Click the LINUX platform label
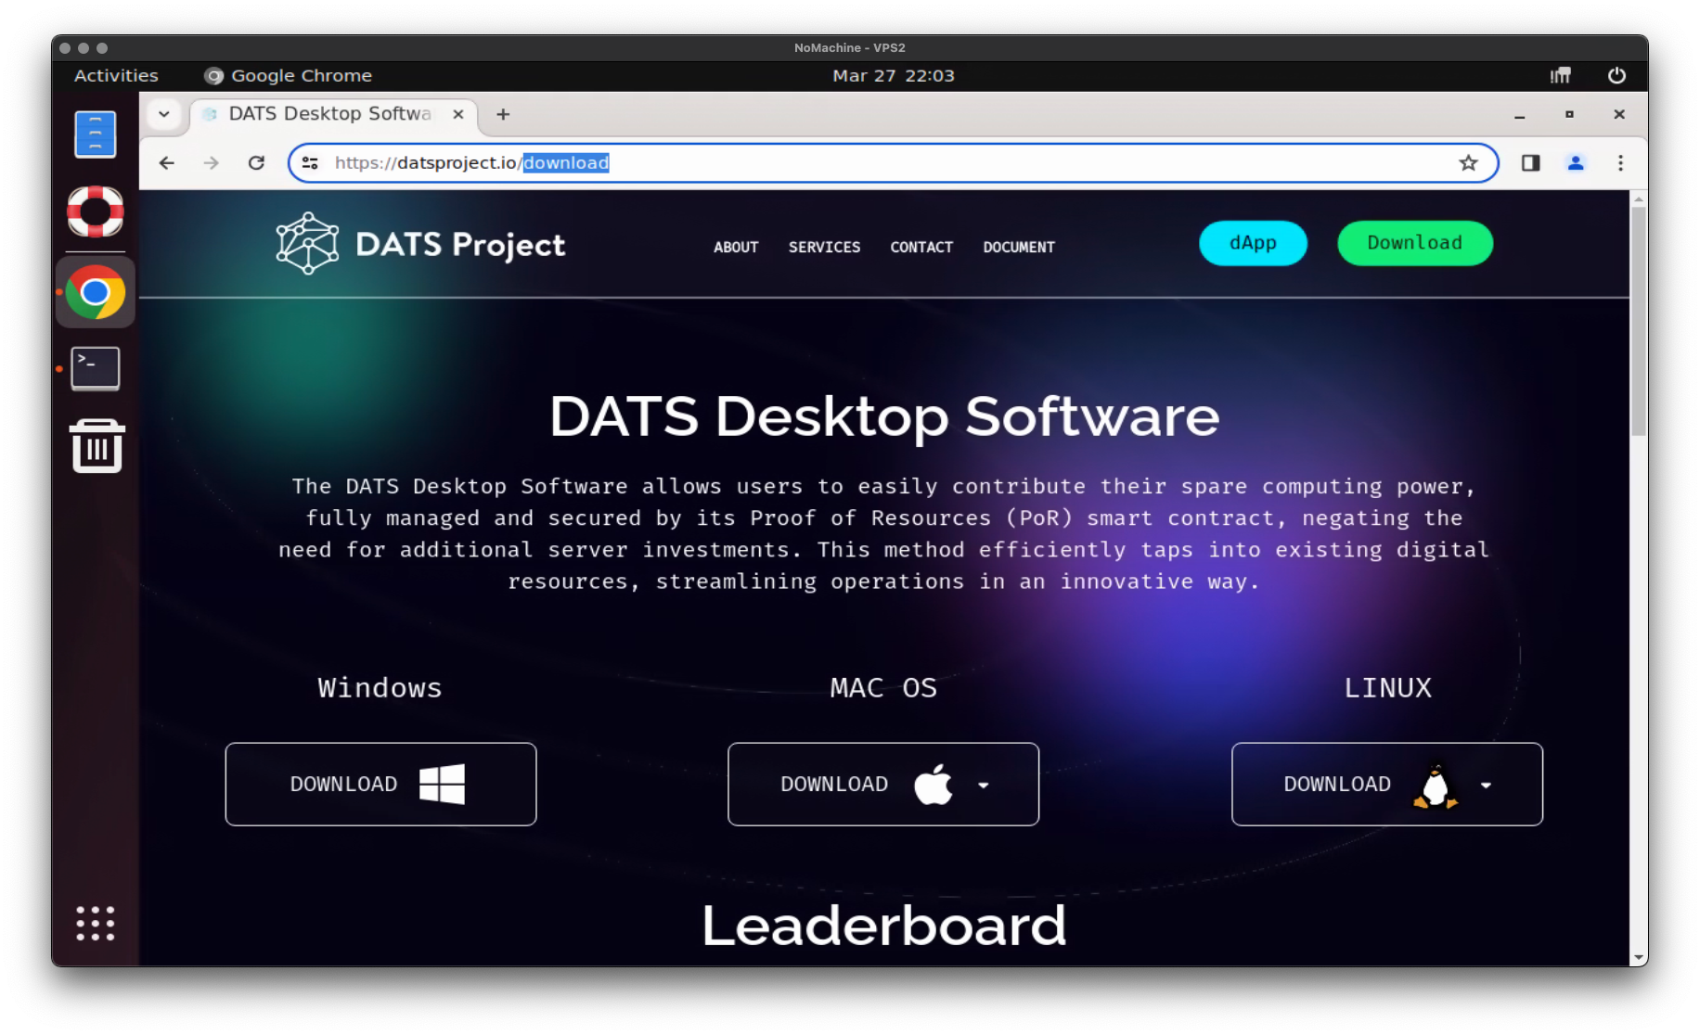This screenshot has height=1035, width=1700. click(1387, 688)
